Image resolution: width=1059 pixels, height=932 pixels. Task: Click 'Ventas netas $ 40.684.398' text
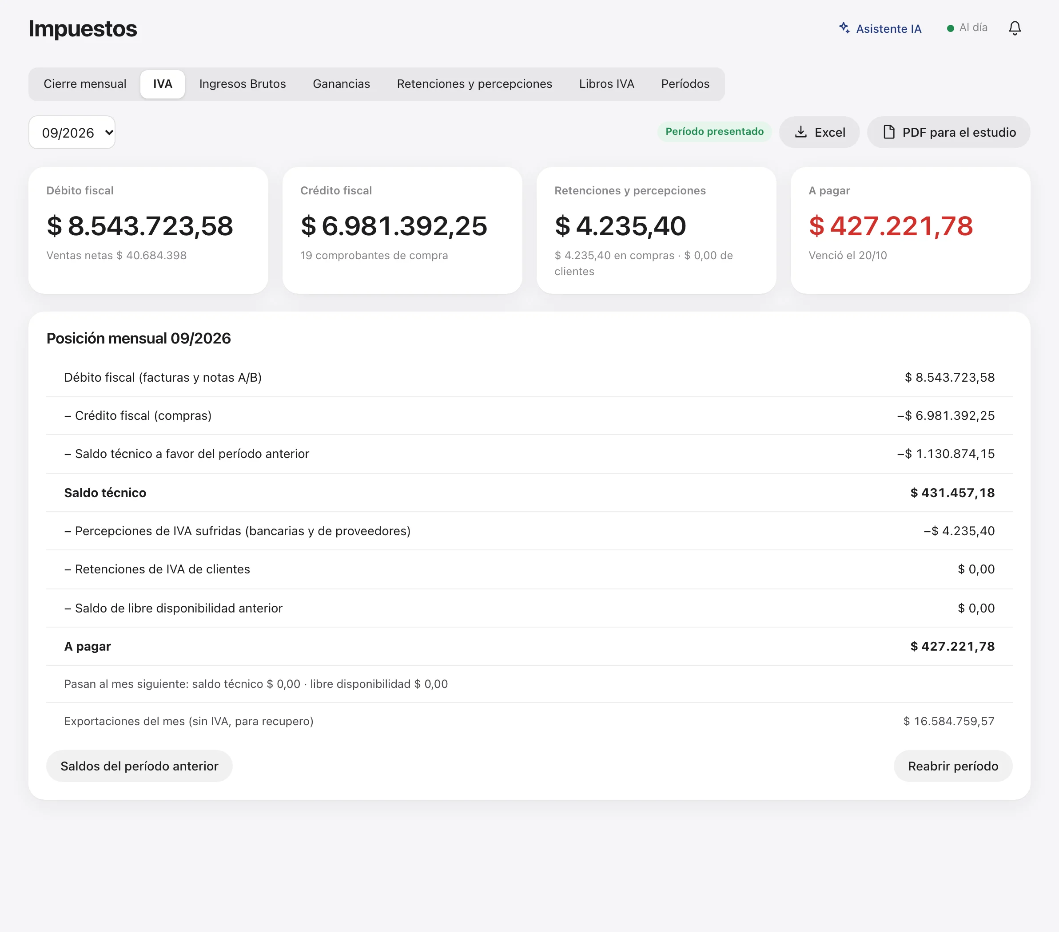coord(116,255)
